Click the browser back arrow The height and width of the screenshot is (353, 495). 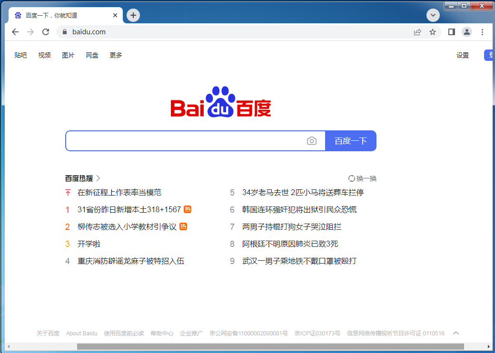pyautogui.click(x=15, y=32)
